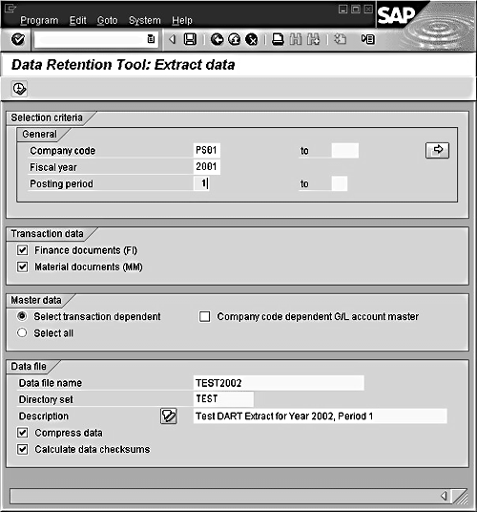
Task: Click the Data file name input field
Action: pyautogui.click(x=279, y=383)
